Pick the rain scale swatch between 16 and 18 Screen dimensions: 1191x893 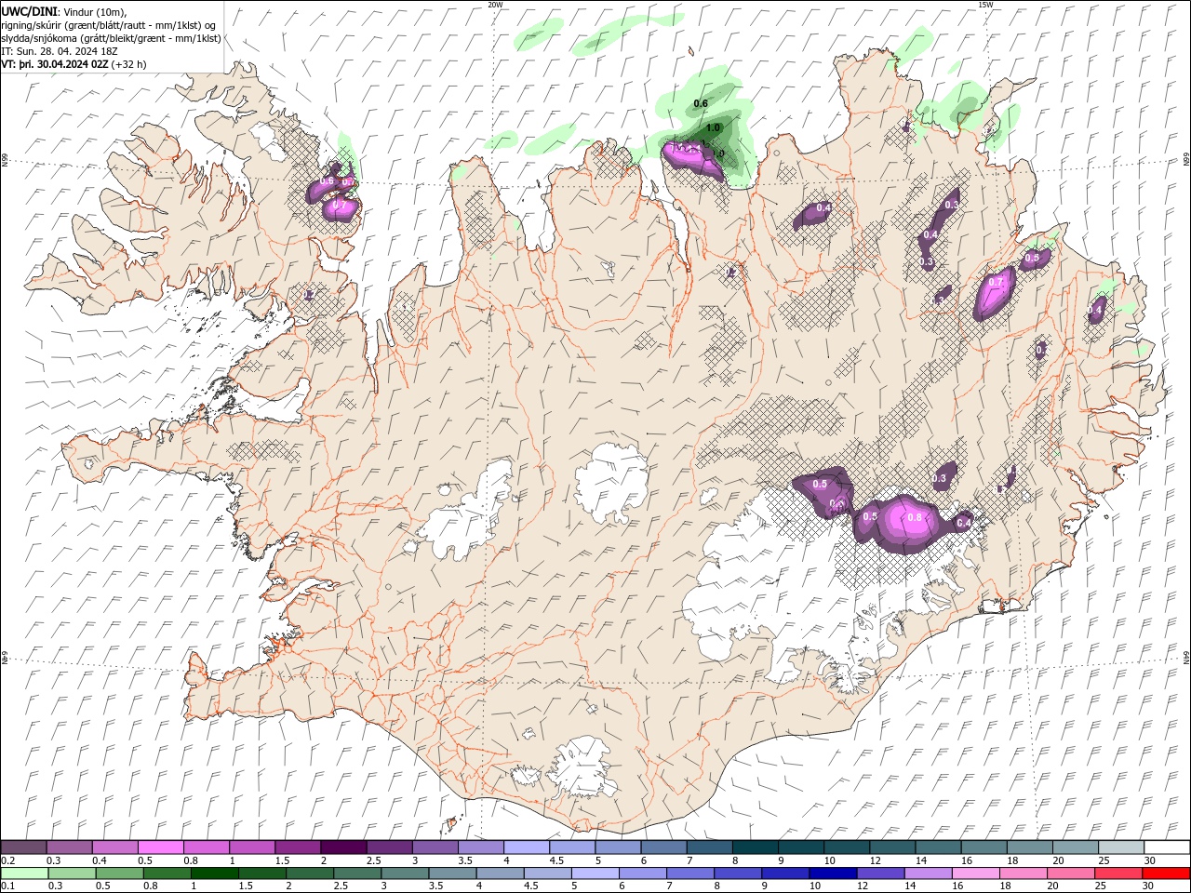coord(976,873)
